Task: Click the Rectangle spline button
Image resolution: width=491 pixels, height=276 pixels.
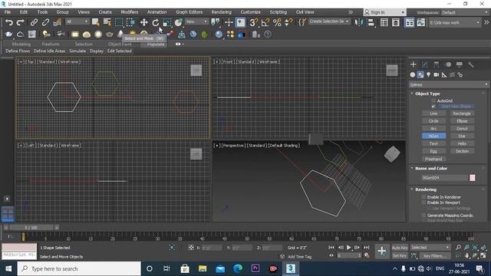Action: [462, 113]
